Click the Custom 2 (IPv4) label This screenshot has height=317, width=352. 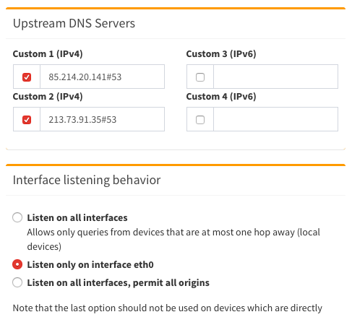pos(48,97)
